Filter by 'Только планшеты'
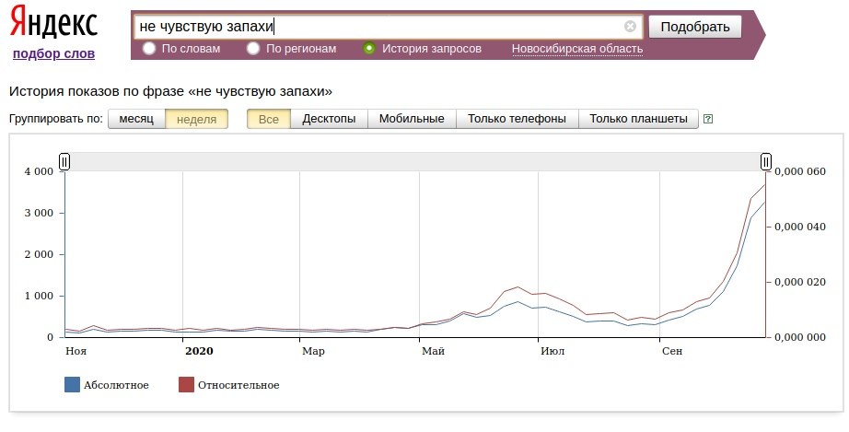 (x=638, y=119)
